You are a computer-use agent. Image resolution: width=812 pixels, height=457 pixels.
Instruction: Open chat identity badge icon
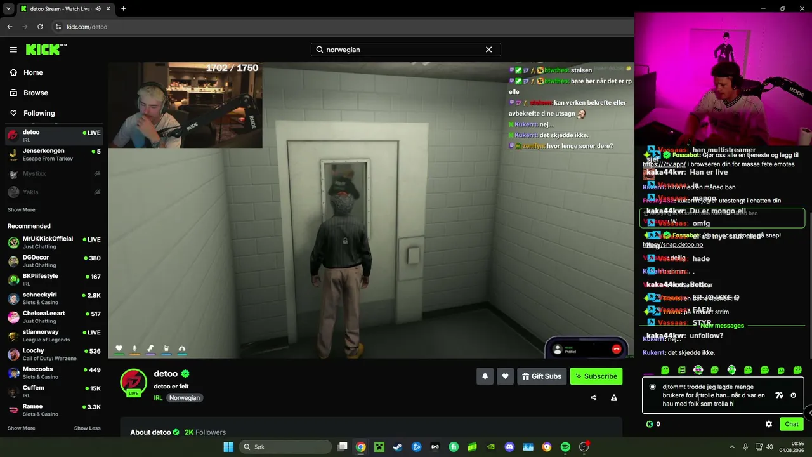pyautogui.click(x=652, y=387)
